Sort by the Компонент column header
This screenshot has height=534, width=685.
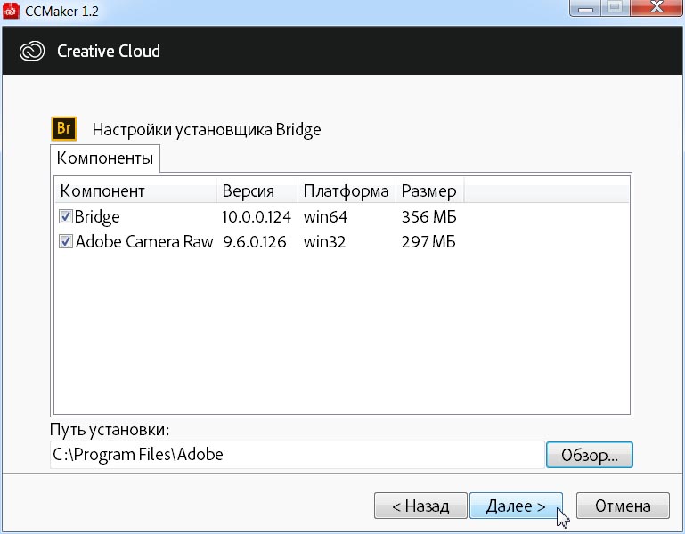coord(136,190)
